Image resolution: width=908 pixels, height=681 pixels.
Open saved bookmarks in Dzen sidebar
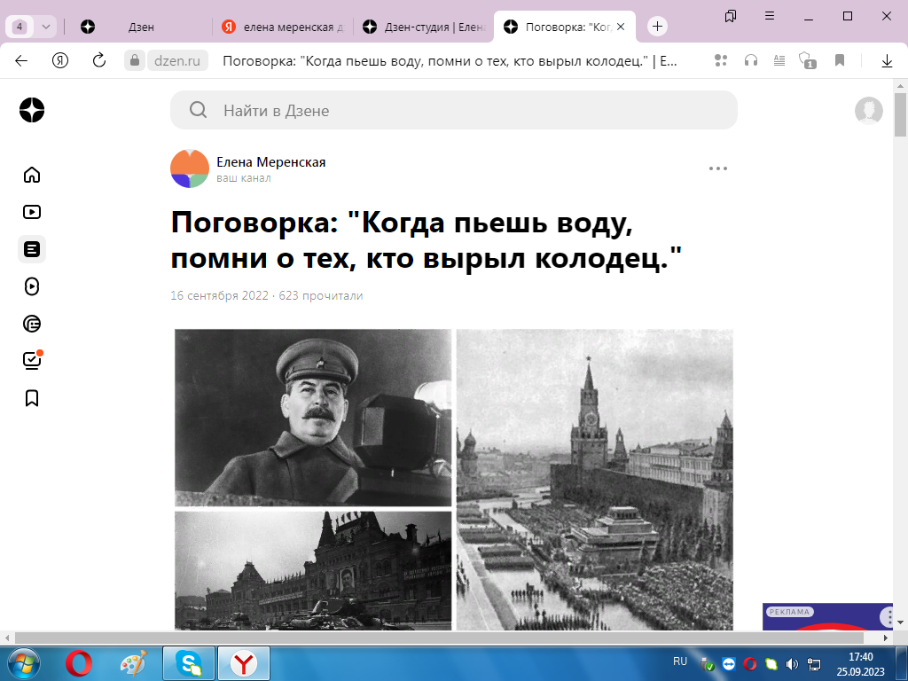32,398
